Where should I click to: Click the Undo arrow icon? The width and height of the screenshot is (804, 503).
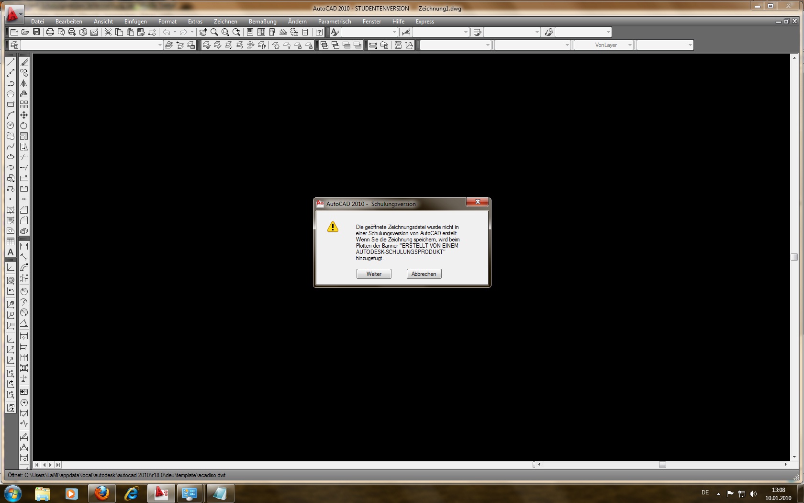click(x=167, y=32)
